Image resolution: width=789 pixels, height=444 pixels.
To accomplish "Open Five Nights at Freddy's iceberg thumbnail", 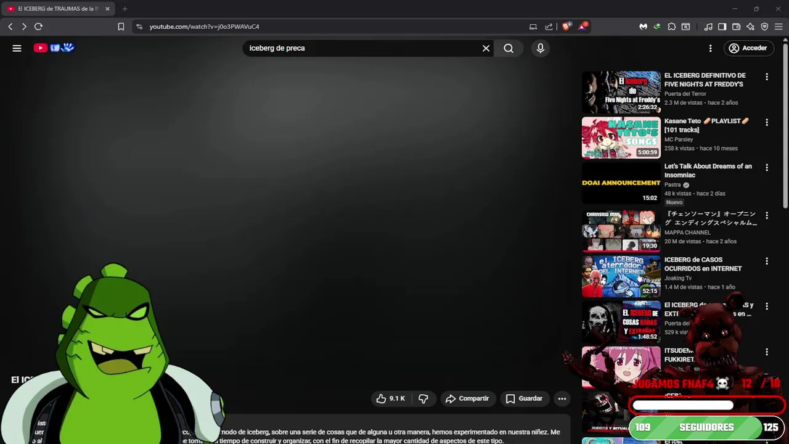I will click(621, 92).
